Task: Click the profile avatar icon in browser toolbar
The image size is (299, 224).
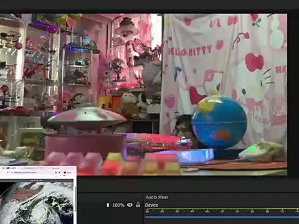Action: pyautogui.click(x=65, y=172)
